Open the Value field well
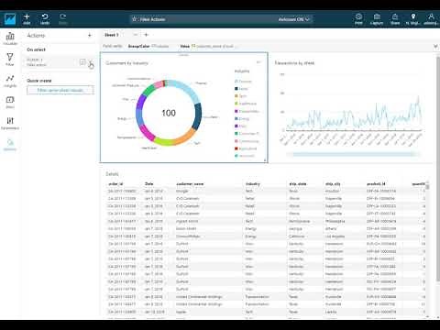Viewport: 440px width, 330px height. click(207, 46)
